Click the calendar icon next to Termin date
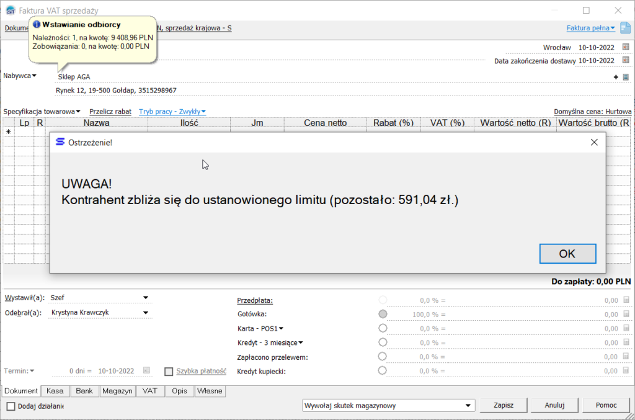Screen dimensions: 635x420 [x=147, y=370]
